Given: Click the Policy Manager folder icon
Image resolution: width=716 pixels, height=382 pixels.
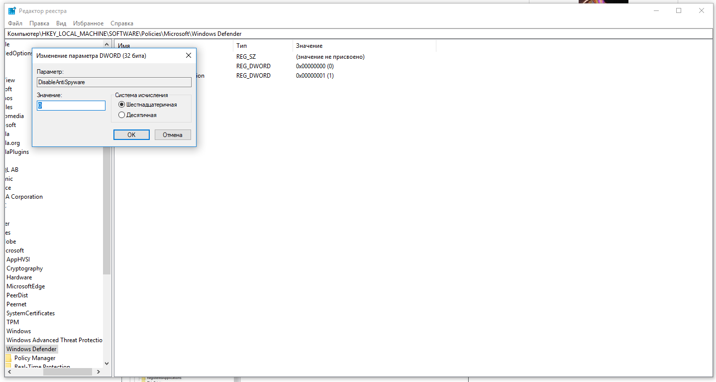Looking at the screenshot, I should tap(9, 358).
